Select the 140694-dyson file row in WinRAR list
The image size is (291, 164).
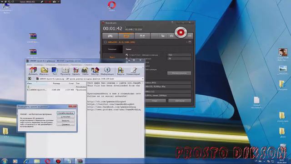pos(56,90)
